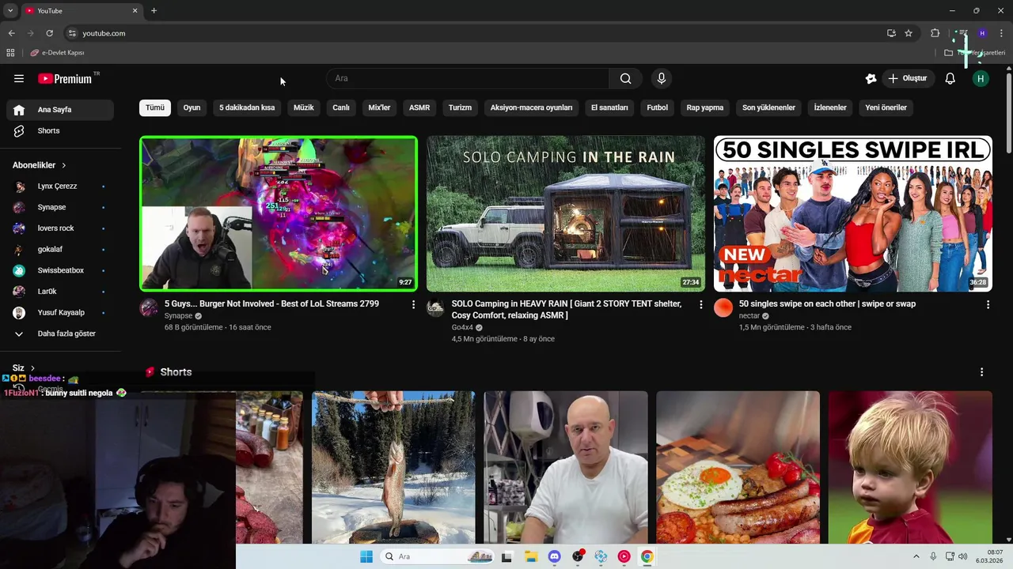
Task: Open a new browser tab
Action: (x=154, y=10)
